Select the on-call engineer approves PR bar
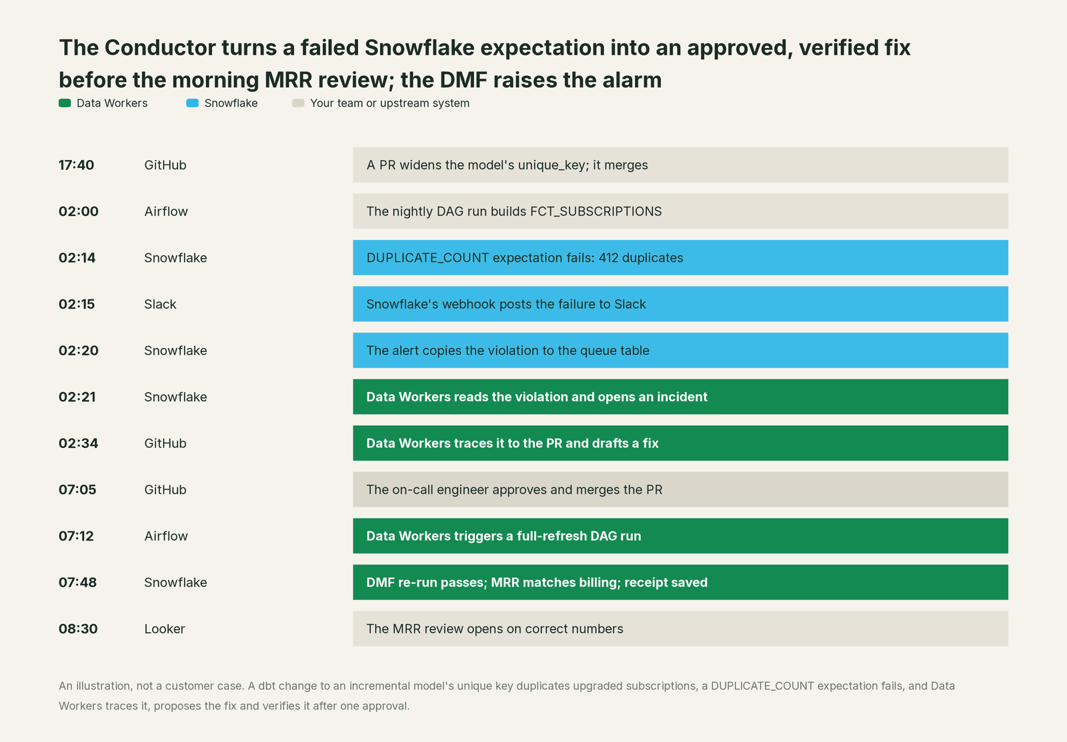 [x=680, y=489]
